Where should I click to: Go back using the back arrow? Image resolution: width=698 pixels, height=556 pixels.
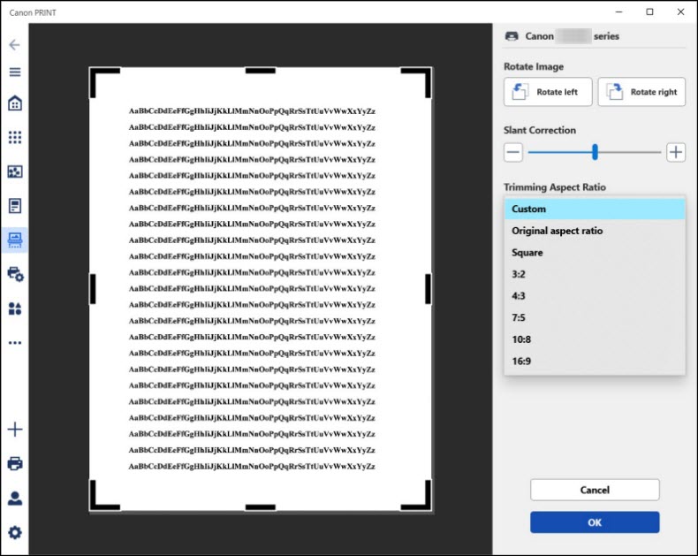15,45
